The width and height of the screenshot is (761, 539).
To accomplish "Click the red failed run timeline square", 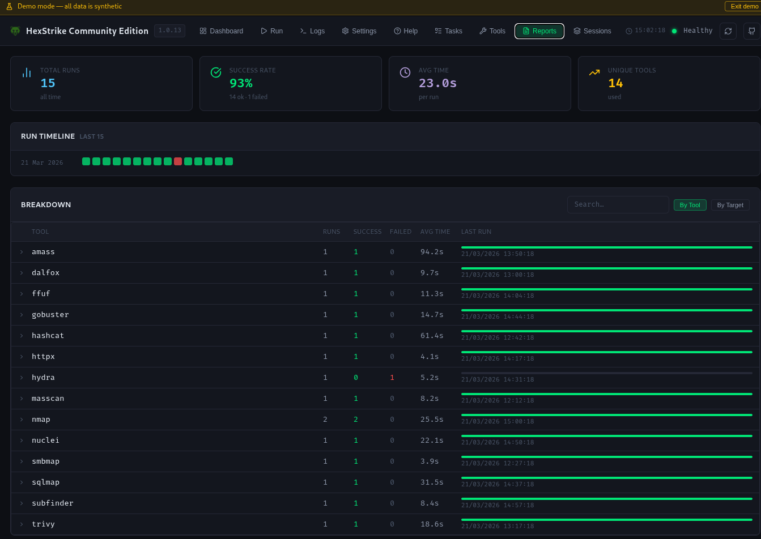I will [178, 161].
